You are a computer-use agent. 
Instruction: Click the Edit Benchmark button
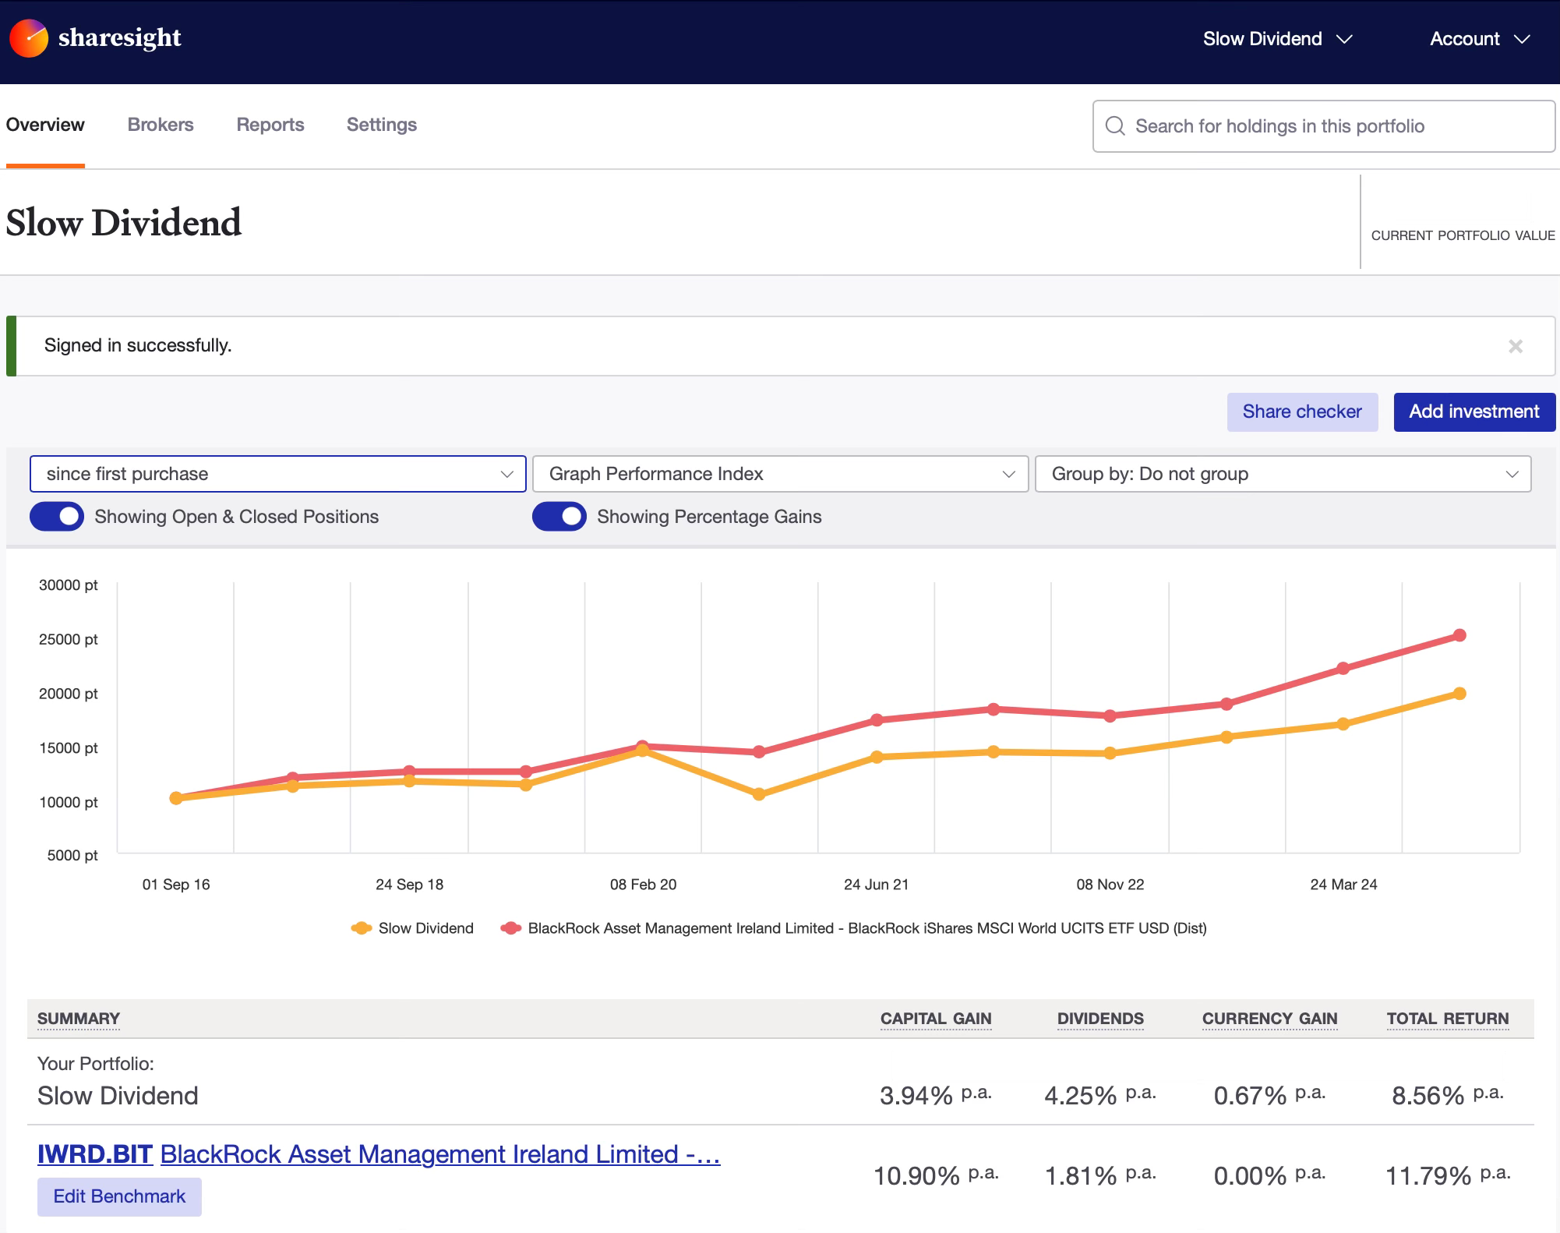click(x=119, y=1196)
